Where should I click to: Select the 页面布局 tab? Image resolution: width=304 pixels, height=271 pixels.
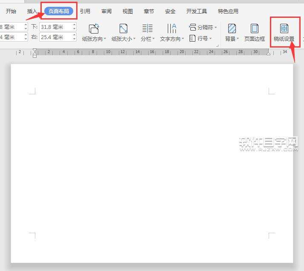(59, 11)
